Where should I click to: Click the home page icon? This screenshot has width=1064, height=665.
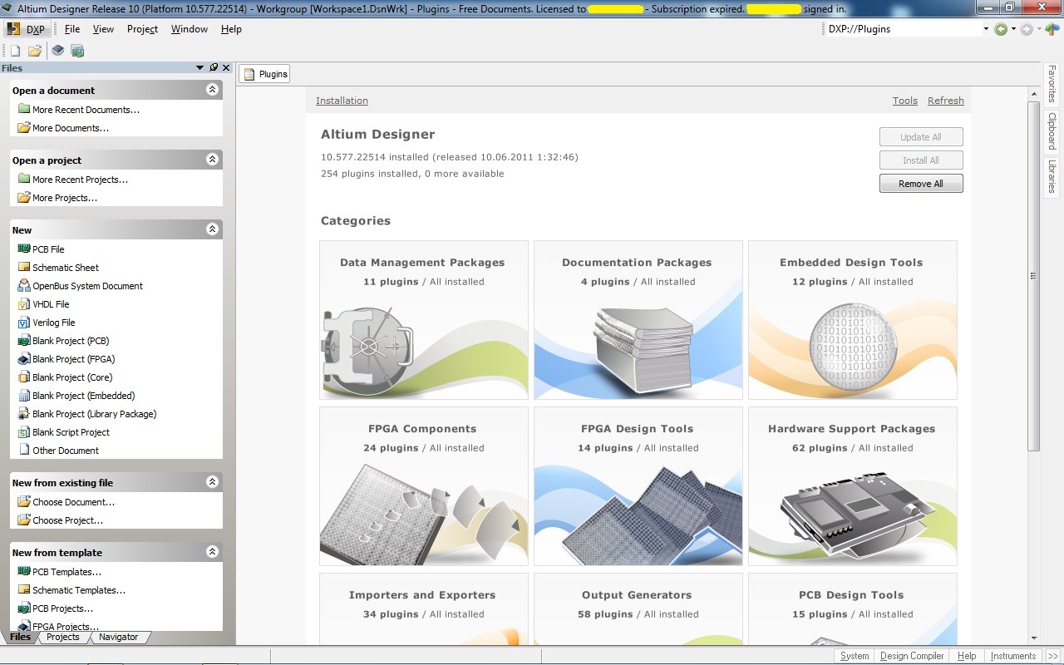click(1052, 29)
